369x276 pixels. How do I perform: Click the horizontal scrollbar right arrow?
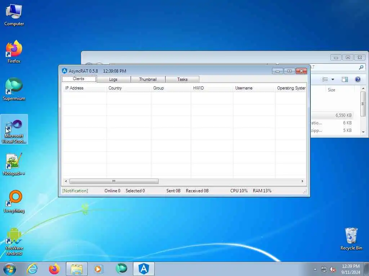coord(303,181)
